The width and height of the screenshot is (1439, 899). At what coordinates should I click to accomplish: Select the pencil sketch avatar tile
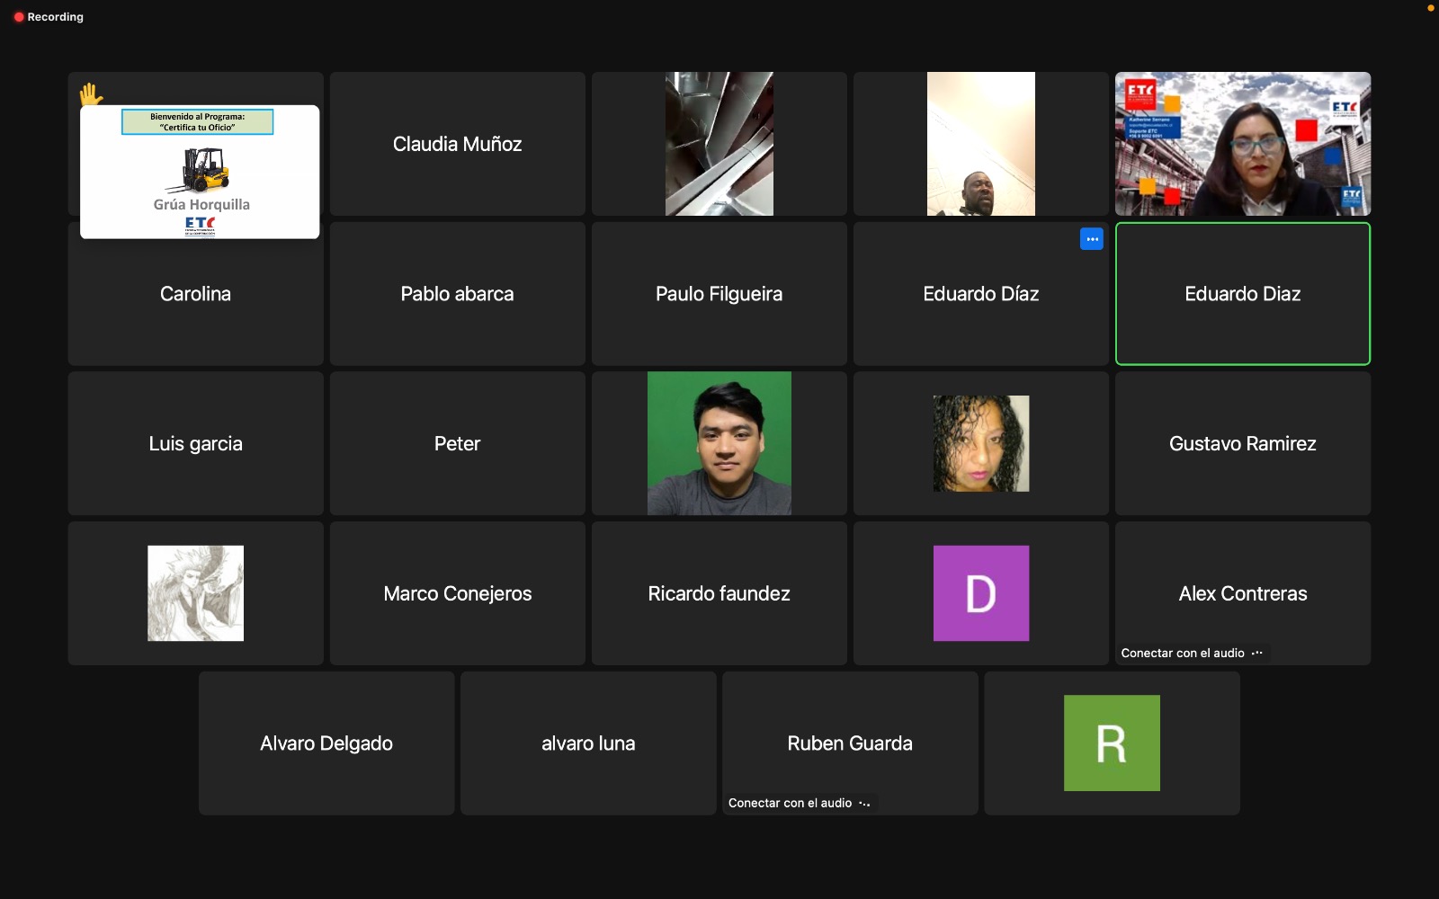click(x=195, y=593)
